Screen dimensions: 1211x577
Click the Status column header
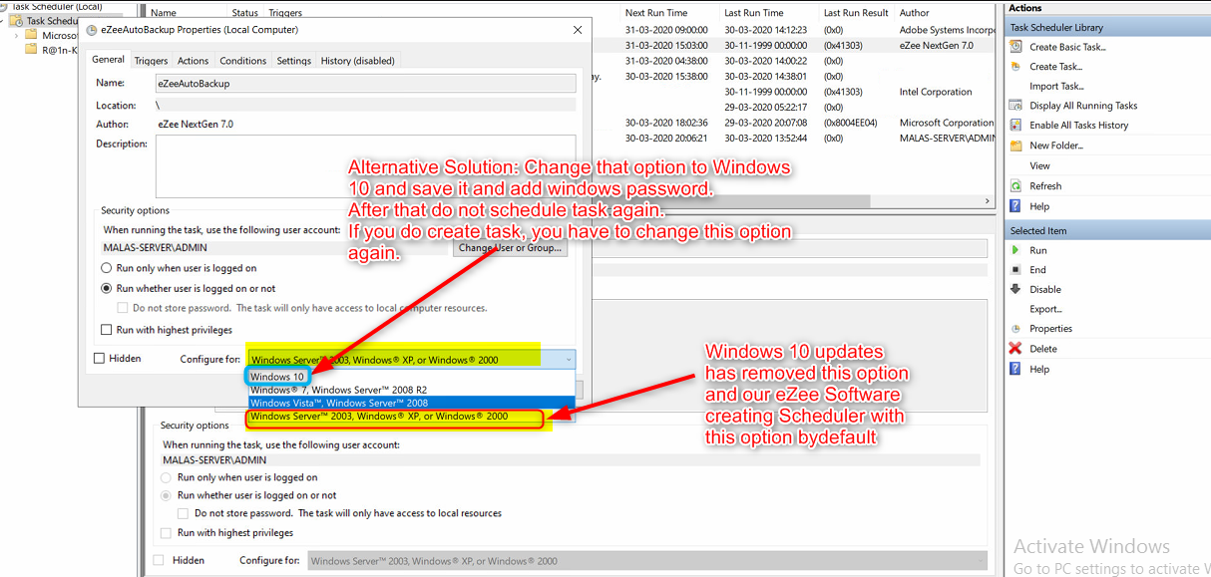[245, 13]
